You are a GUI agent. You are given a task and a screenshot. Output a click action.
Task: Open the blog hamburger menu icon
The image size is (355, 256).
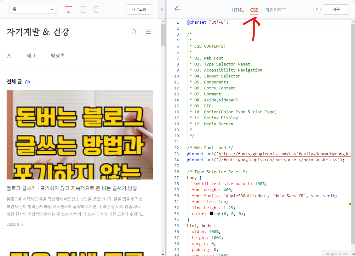coord(148,31)
